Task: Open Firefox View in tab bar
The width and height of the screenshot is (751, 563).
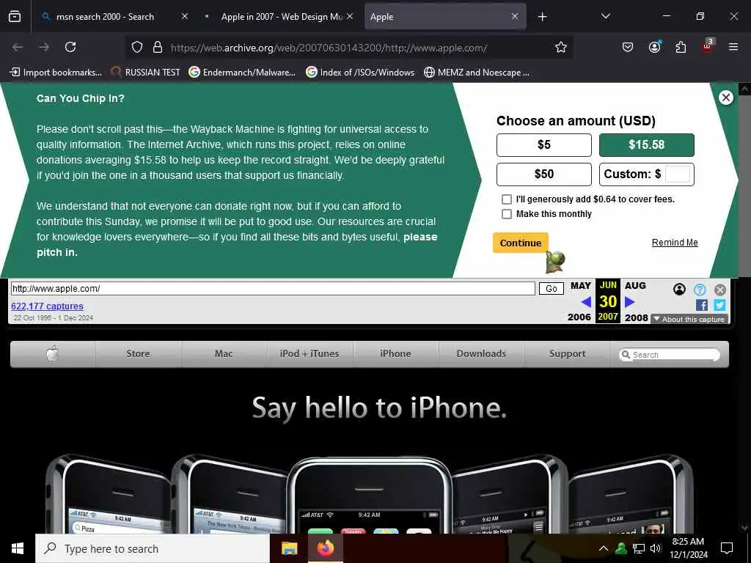Action: [15, 16]
